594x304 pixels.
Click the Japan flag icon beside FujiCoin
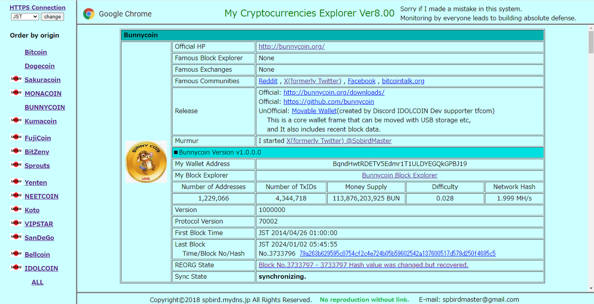coord(15,138)
